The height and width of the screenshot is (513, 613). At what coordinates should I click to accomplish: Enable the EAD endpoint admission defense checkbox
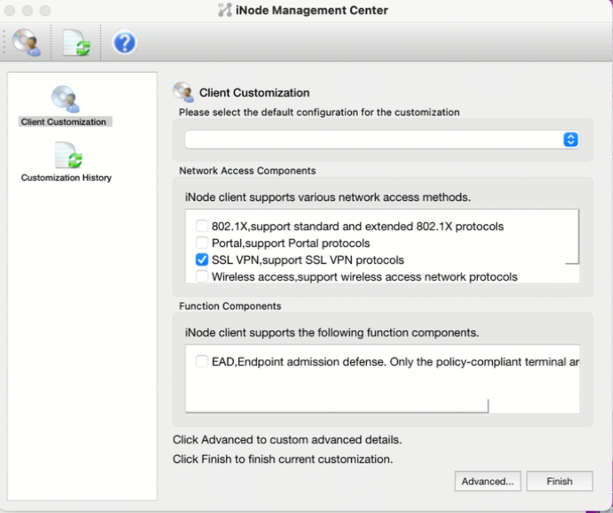coord(202,361)
